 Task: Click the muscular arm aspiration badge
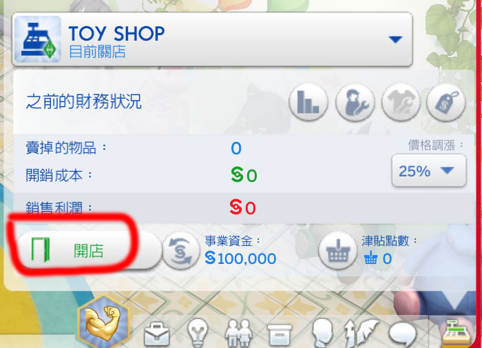103,322
